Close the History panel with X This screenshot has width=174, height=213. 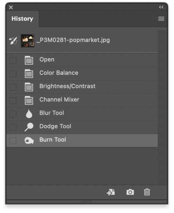click(x=11, y=7)
